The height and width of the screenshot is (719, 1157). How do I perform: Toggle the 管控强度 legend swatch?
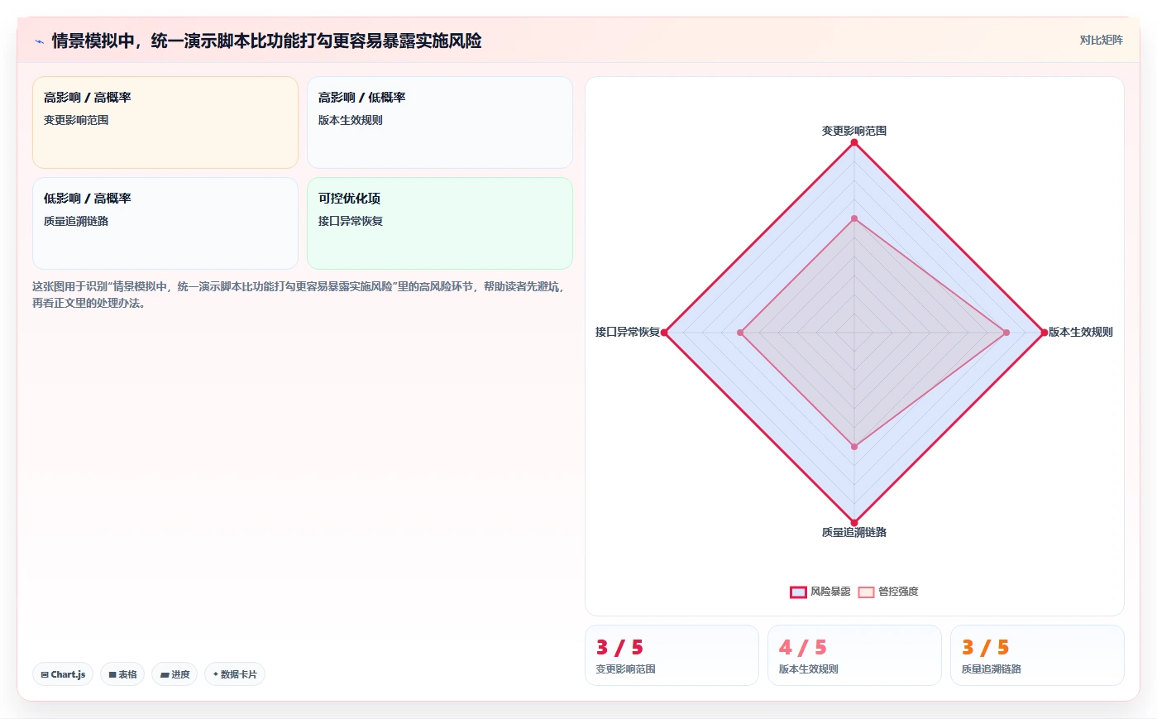click(x=866, y=592)
